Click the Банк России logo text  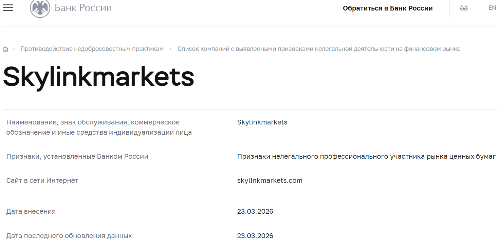(x=82, y=7)
